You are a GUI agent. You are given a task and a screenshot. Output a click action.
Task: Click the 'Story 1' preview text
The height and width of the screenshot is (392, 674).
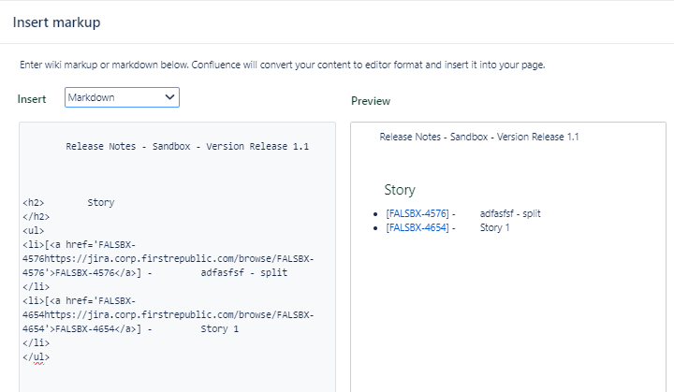tap(495, 227)
